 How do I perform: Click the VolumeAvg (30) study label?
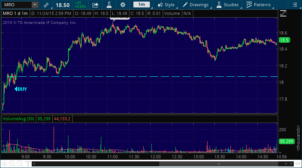pyautogui.click(x=18, y=119)
